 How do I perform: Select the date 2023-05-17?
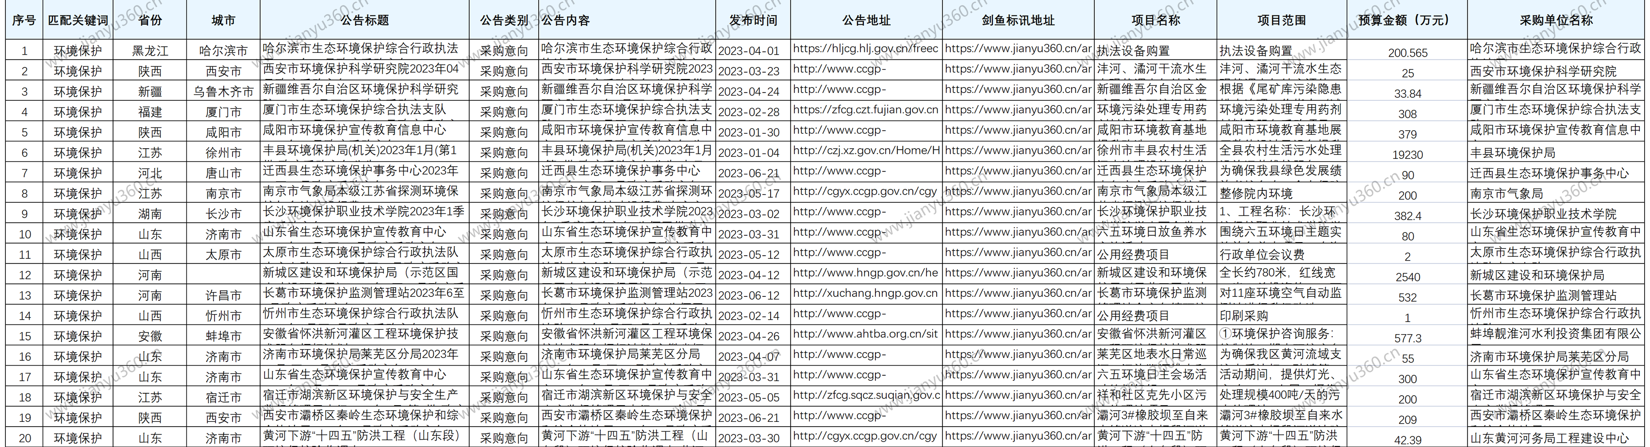click(749, 194)
